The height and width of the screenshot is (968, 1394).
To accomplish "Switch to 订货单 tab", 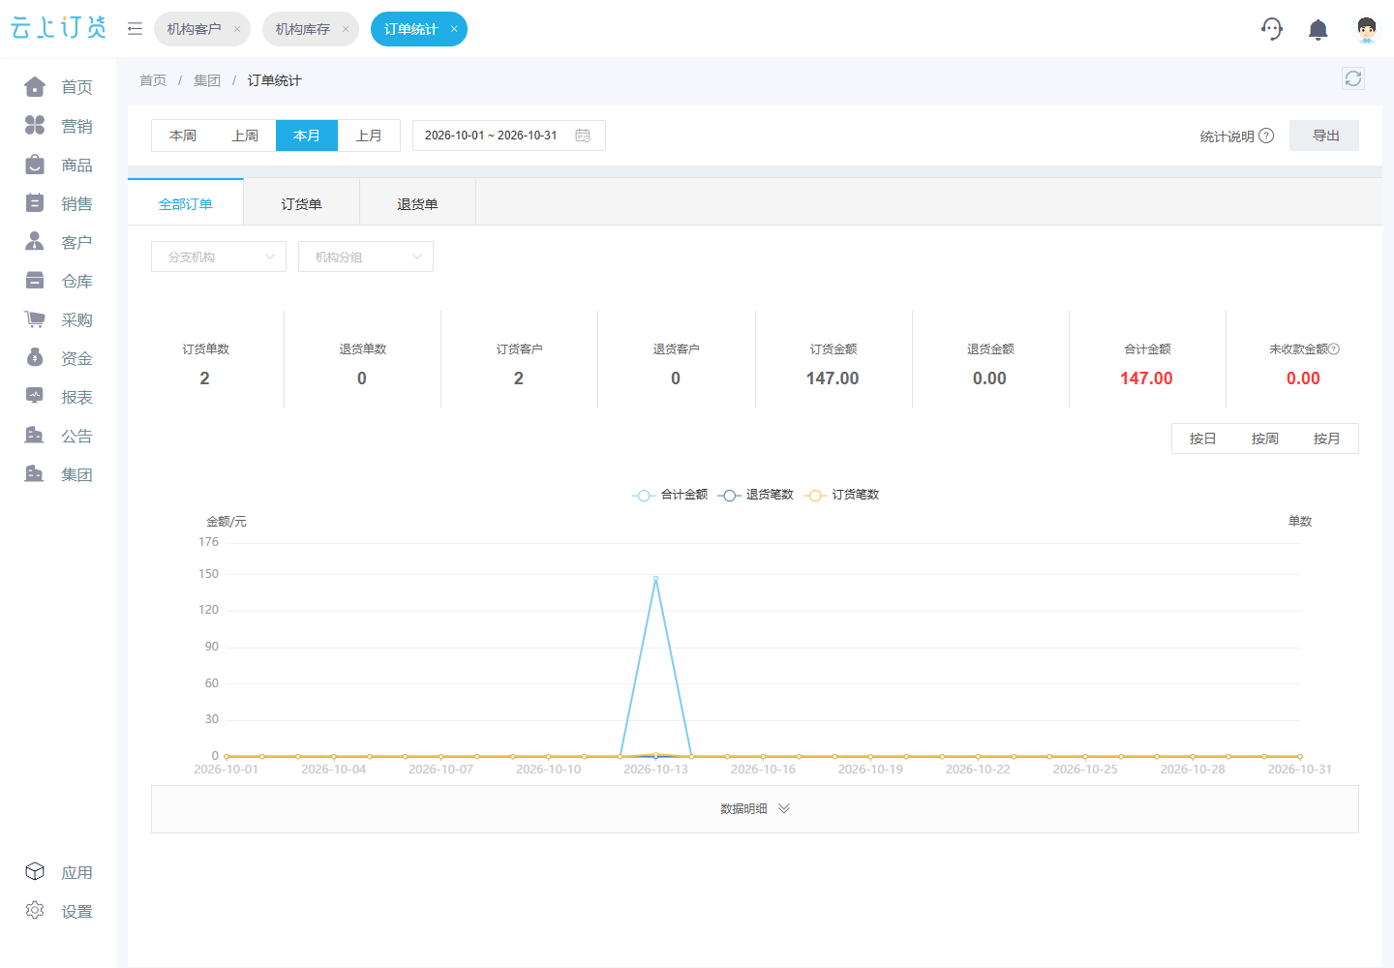I will 301,204.
